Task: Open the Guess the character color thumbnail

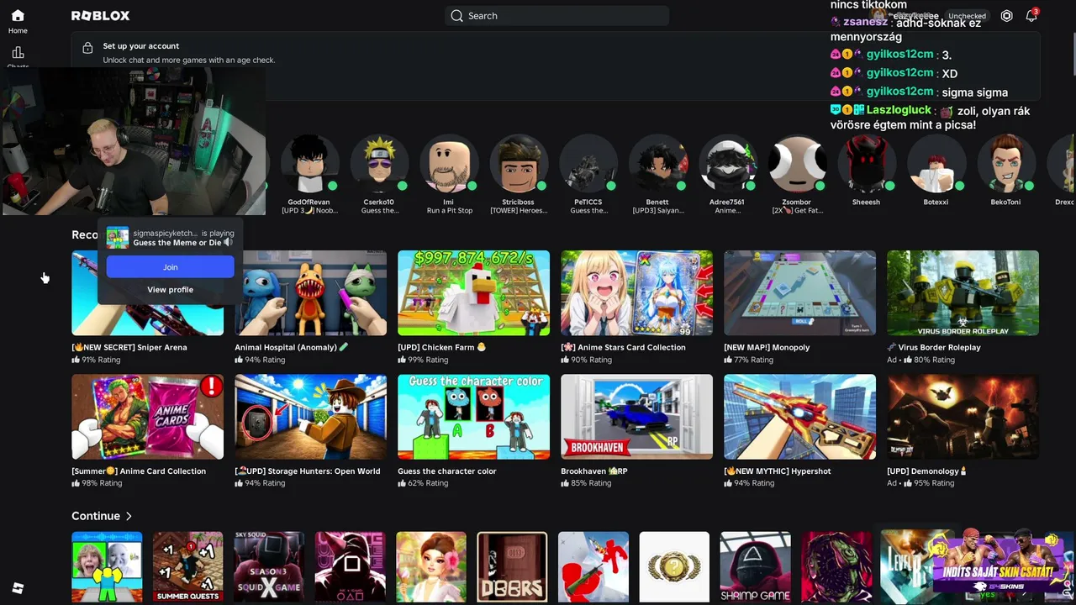Action: (474, 418)
